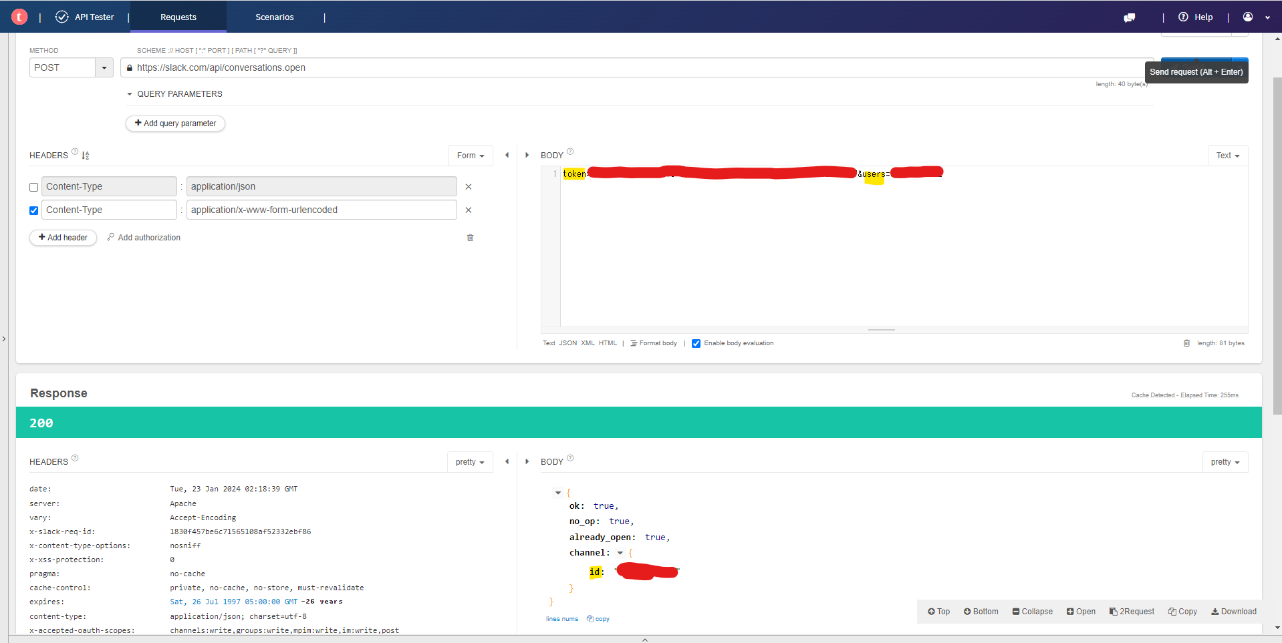This screenshot has height=643, width=1282.
Task: Switch to the Scenarios tab
Action: (x=274, y=17)
